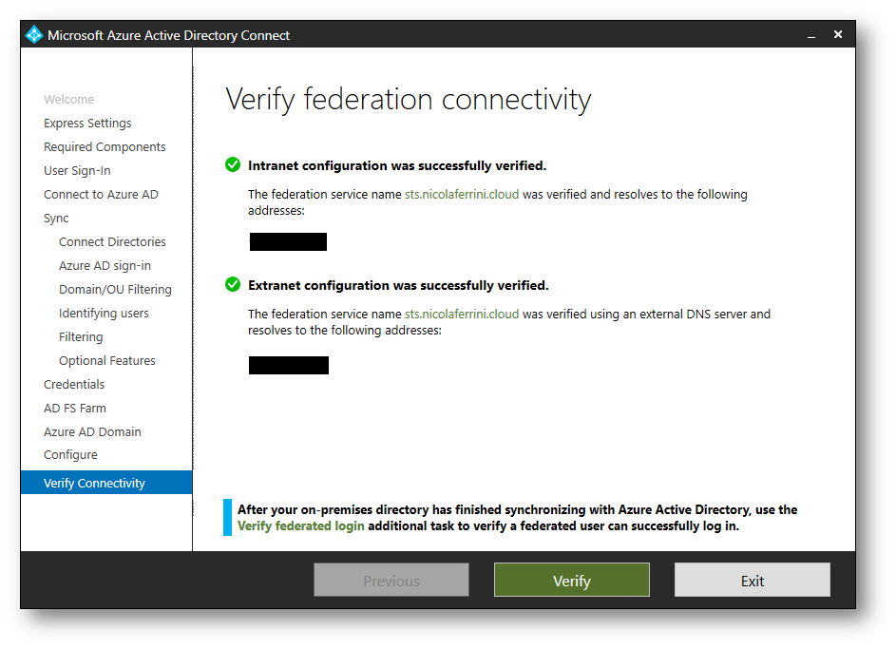Screen dimensions: 896x649
Task: Select the Azure AD Domain step
Action: point(92,431)
